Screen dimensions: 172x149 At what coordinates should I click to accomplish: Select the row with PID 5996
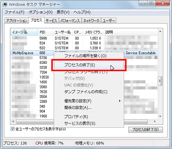coord(84,38)
